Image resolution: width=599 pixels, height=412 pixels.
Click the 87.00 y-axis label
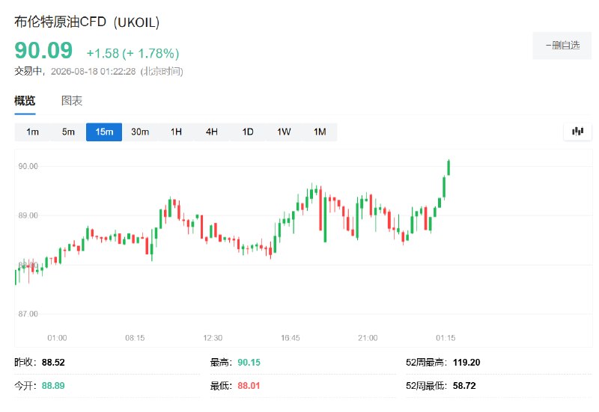(28, 313)
